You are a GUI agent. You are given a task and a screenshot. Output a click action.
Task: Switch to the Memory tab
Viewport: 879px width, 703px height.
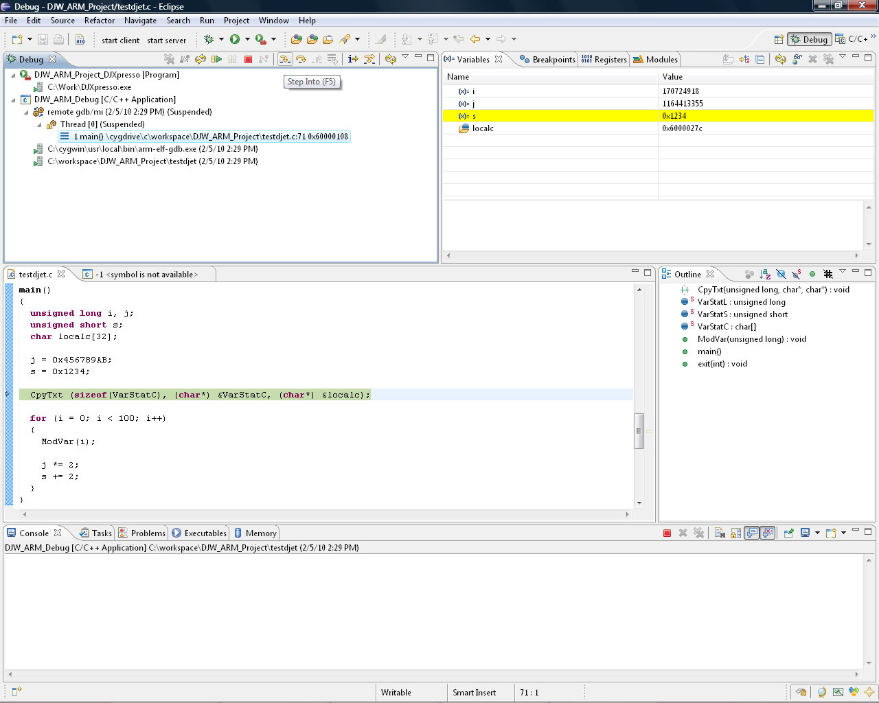255,533
